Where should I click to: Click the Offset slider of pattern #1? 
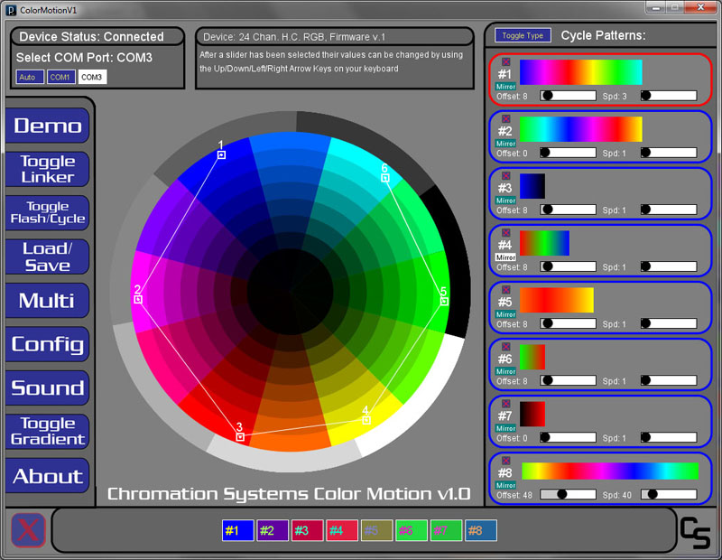(x=569, y=96)
